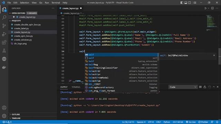Image resolution: width=221 pixels, height=124 pixels.
Task: Open notifications bell in status bar
Action: (217, 122)
